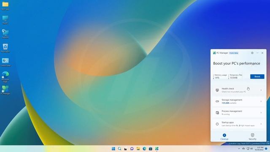Viewport: 270px width, 152px height.
Task: Open Process management card
Action: (238, 113)
